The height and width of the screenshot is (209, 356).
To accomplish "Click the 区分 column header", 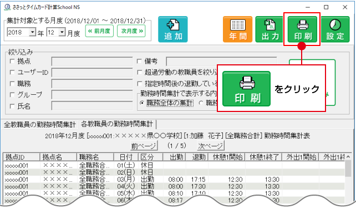I will coord(151,157).
